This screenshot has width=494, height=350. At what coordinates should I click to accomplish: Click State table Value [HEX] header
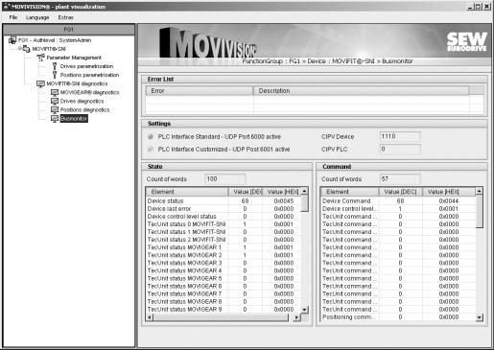(x=282, y=192)
